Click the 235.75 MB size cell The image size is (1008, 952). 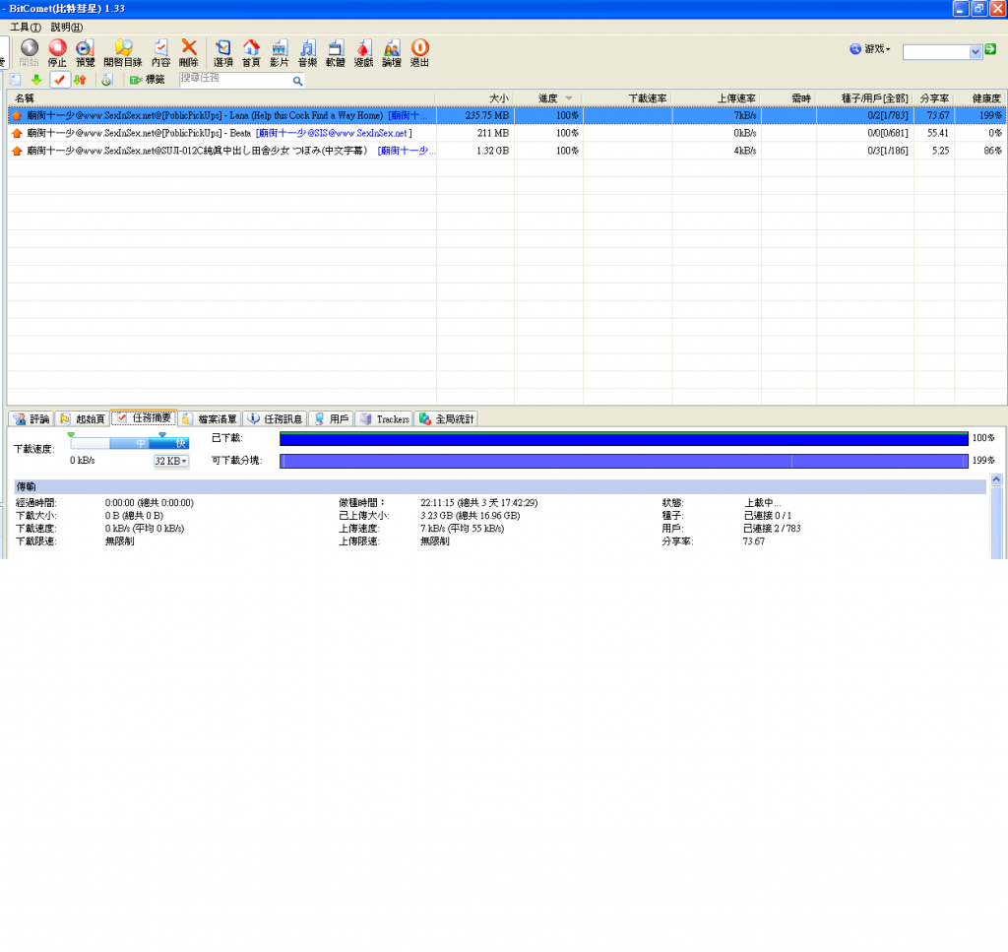click(x=475, y=116)
